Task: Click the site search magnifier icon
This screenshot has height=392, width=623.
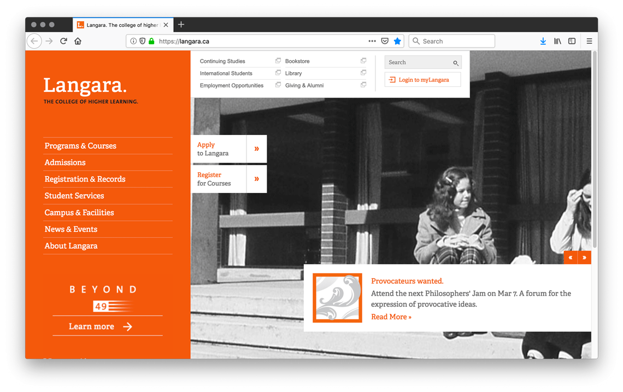Action: click(456, 63)
